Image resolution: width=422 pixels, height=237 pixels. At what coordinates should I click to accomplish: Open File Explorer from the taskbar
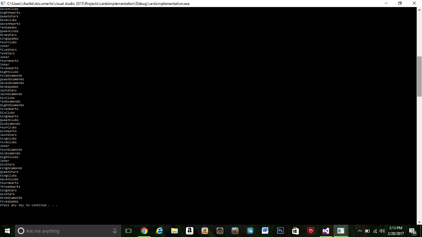click(x=174, y=230)
